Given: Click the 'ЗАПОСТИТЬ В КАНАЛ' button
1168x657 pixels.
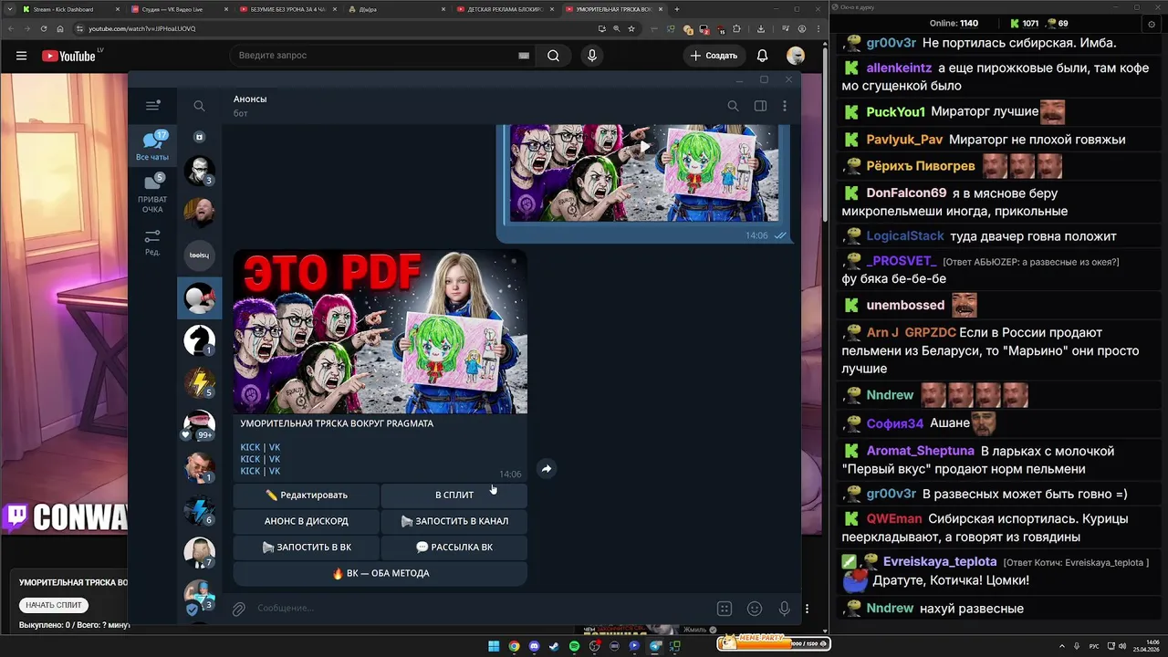Looking at the screenshot, I should pos(454,521).
